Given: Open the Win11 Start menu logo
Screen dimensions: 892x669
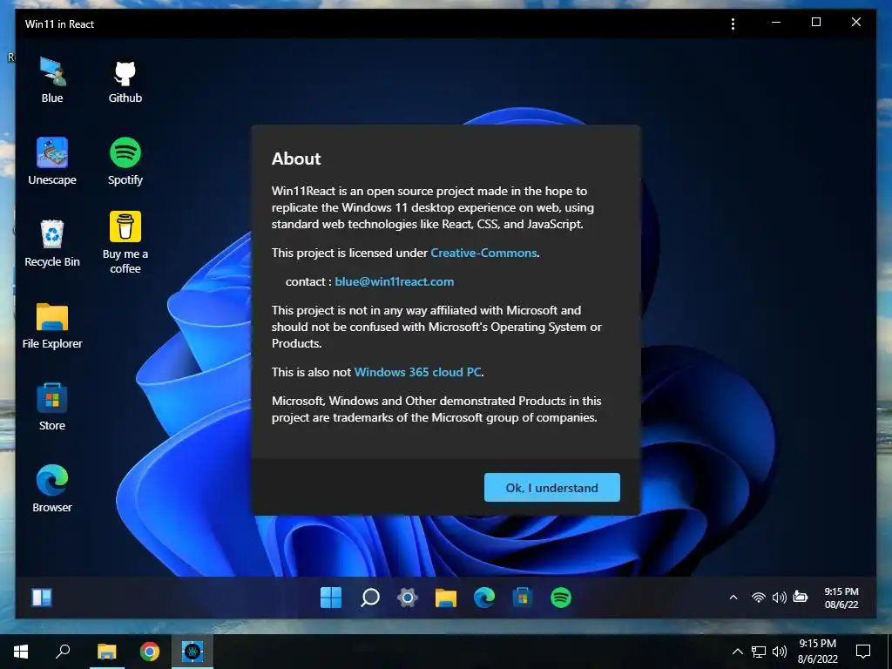Looking at the screenshot, I should pos(331,598).
